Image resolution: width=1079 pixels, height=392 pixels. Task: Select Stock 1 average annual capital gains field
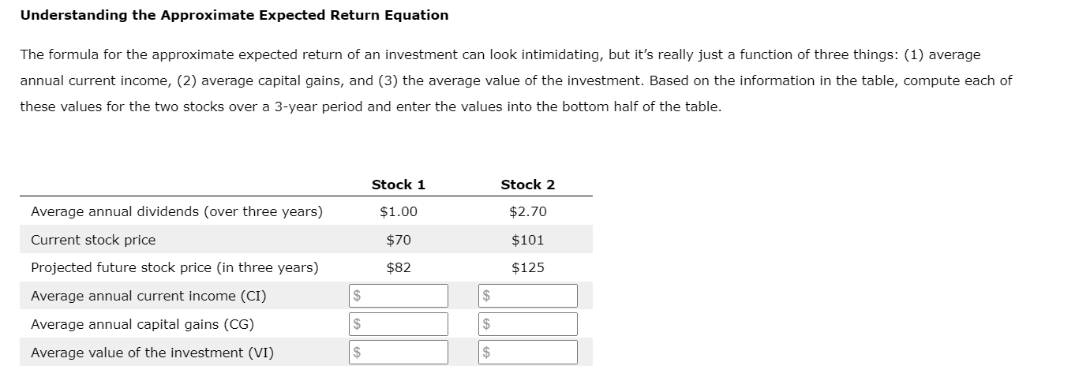[x=399, y=324]
